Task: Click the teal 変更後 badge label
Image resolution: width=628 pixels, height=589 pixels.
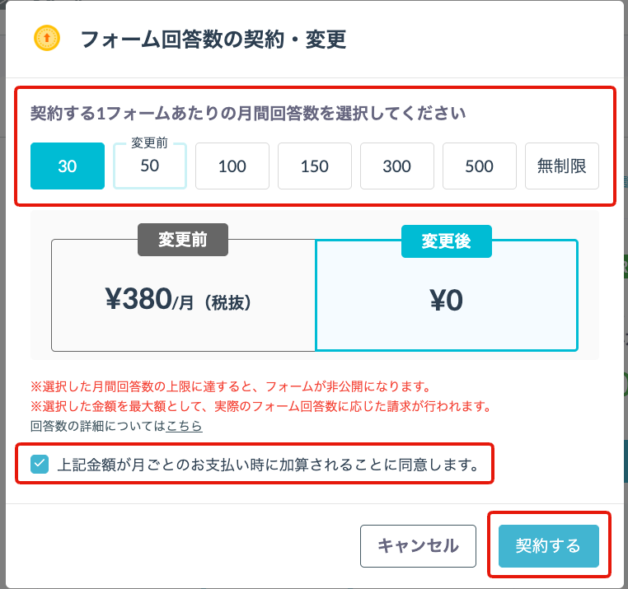Action: (447, 241)
